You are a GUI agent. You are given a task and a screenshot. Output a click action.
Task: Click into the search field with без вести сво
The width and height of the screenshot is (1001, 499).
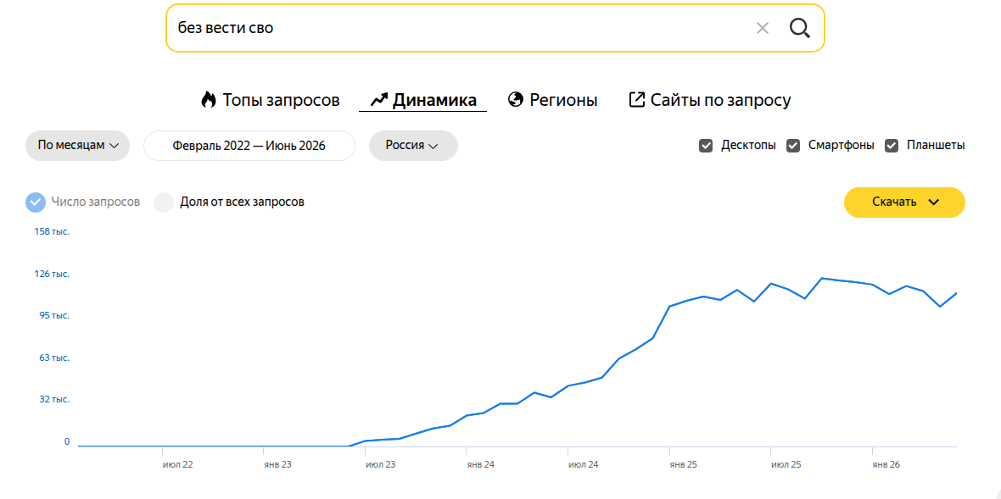(x=460, y=28)
